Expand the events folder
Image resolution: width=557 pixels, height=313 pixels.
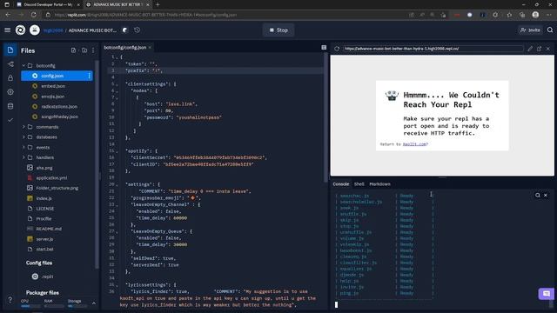23,147
